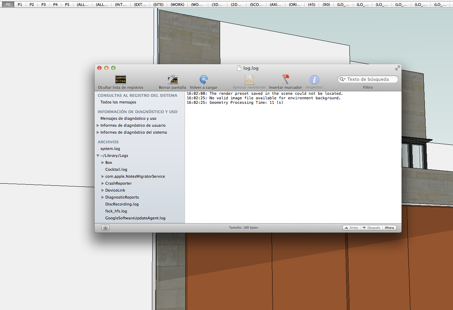Expand the Box folder
This screenshot has width=453, height=310.
103,162
